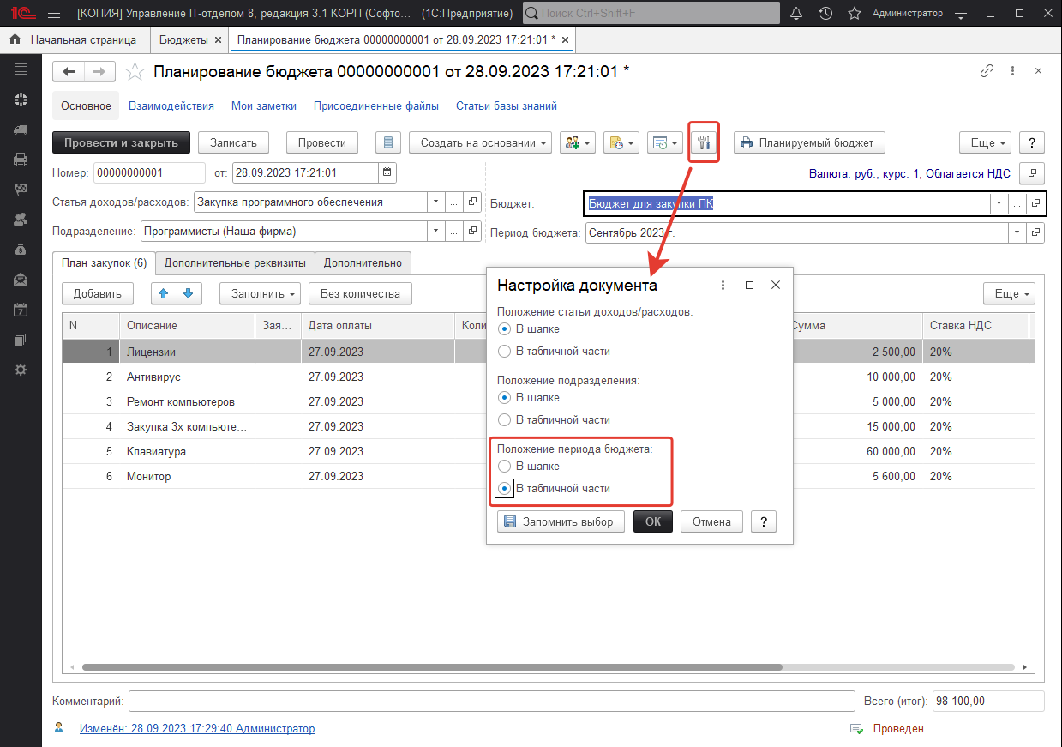1062x747 pixels.
Task: Expand the Бюджет field dropdown arrow
Action: point(998,203)
